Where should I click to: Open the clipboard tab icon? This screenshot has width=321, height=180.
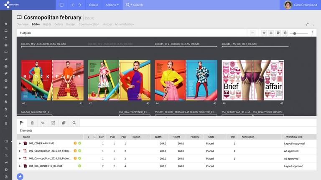(x=32, y=122)
